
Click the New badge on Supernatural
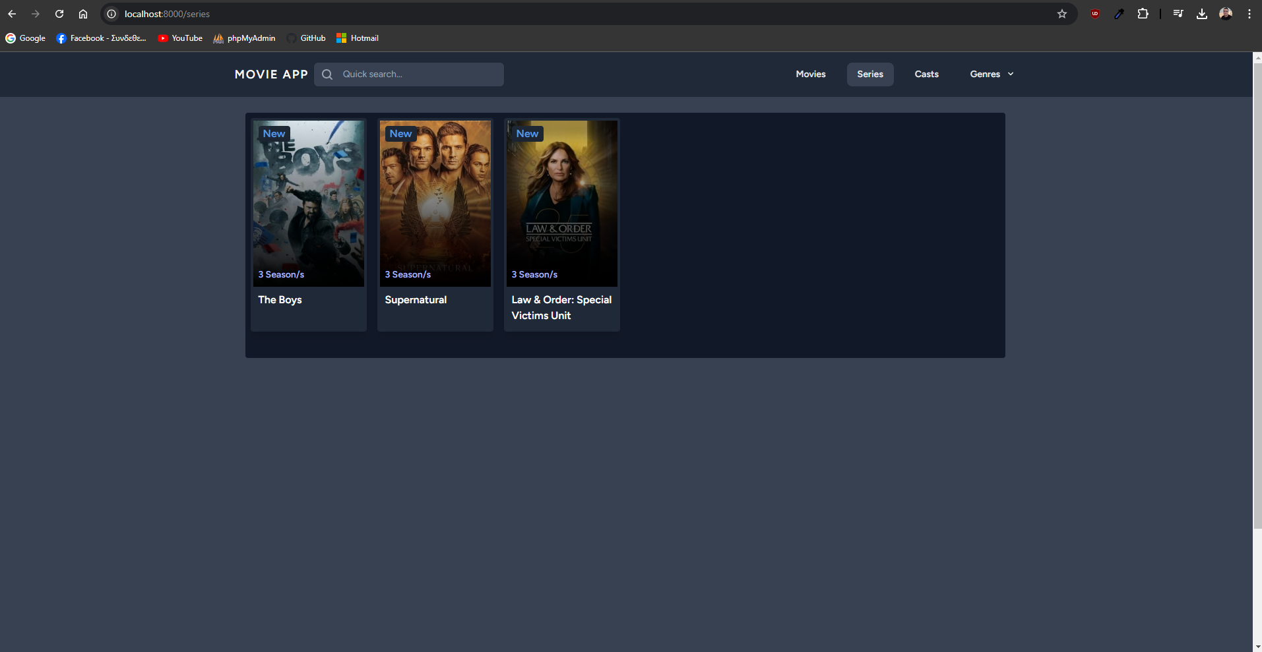(x=400, y=134)
